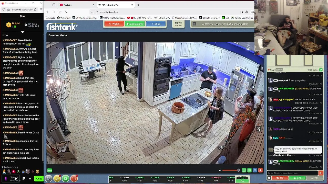Click the green cast player button

click(x=249, y=170)
